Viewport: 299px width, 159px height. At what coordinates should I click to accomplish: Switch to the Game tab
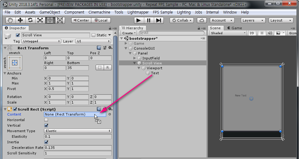pyautogui.click(x=235, y=28)
